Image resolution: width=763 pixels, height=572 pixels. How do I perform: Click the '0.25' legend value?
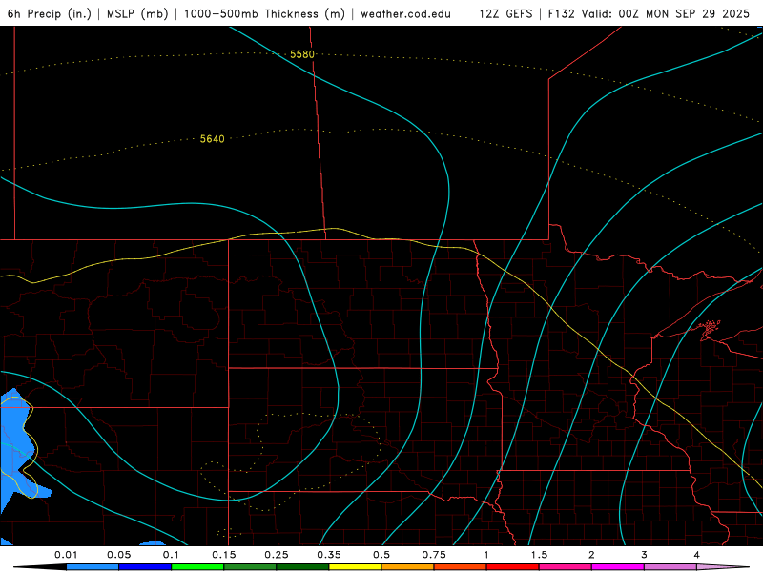click(x=277, y=555)
